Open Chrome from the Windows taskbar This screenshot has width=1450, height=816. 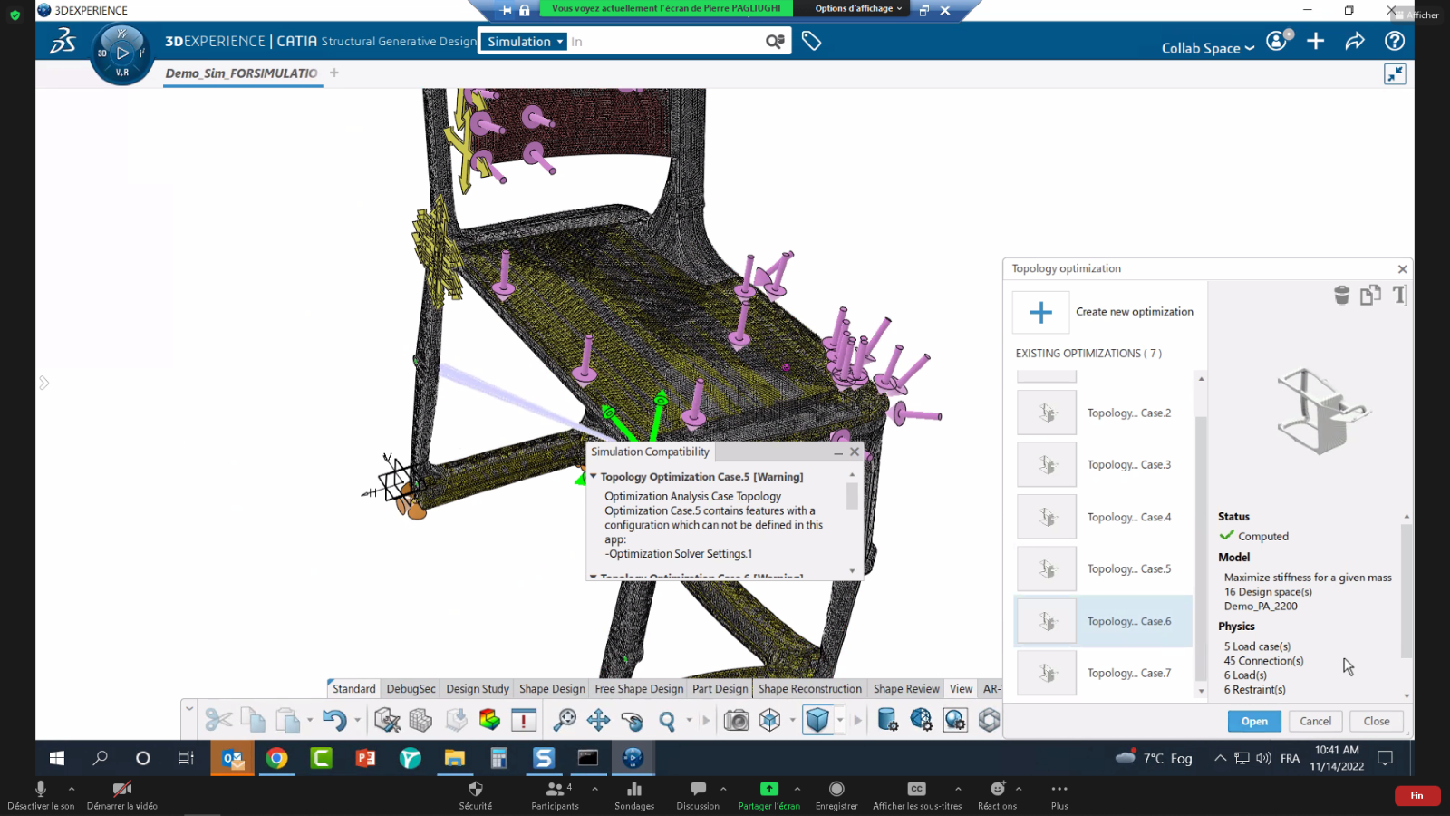point(276,758)
